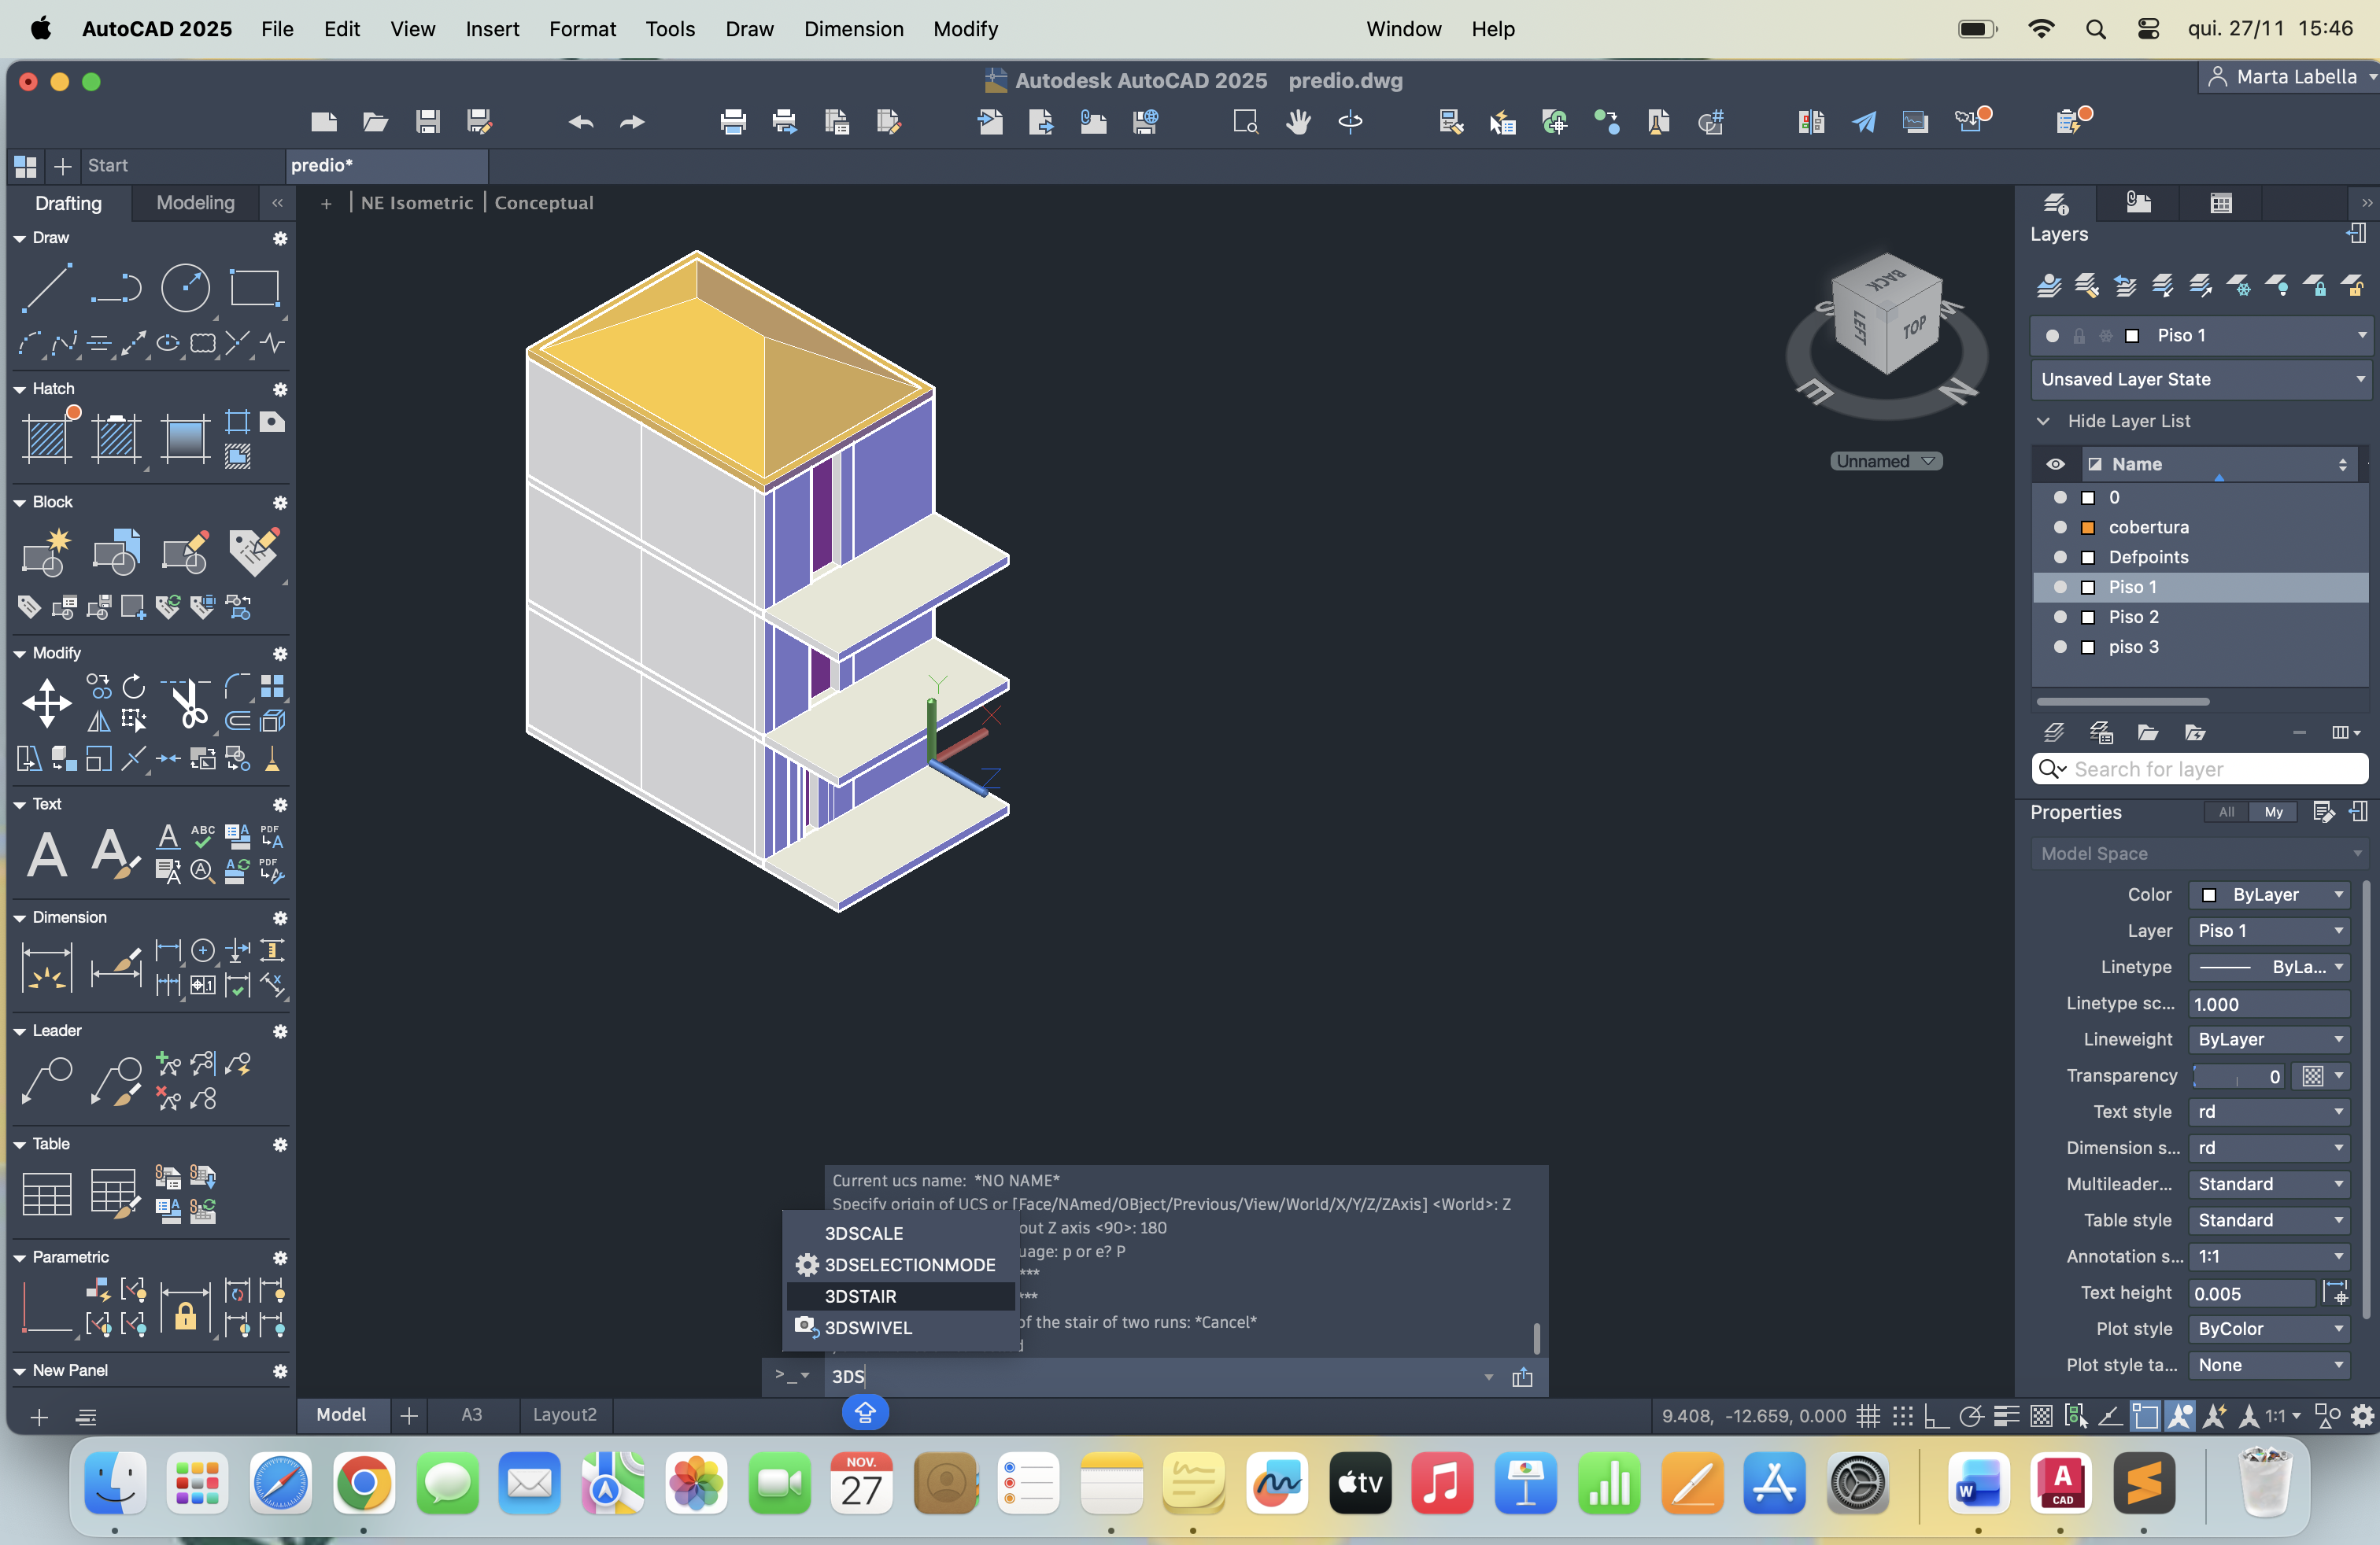Click the Pan hand icon in toolbar
Image resolution: width=2380 pixels, height=1545 pixels.
(1298, 122)
